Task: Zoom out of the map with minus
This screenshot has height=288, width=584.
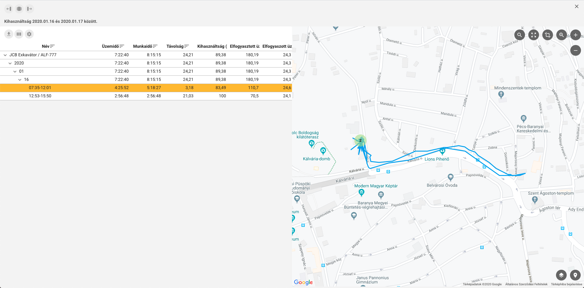Action: [575, 50]
